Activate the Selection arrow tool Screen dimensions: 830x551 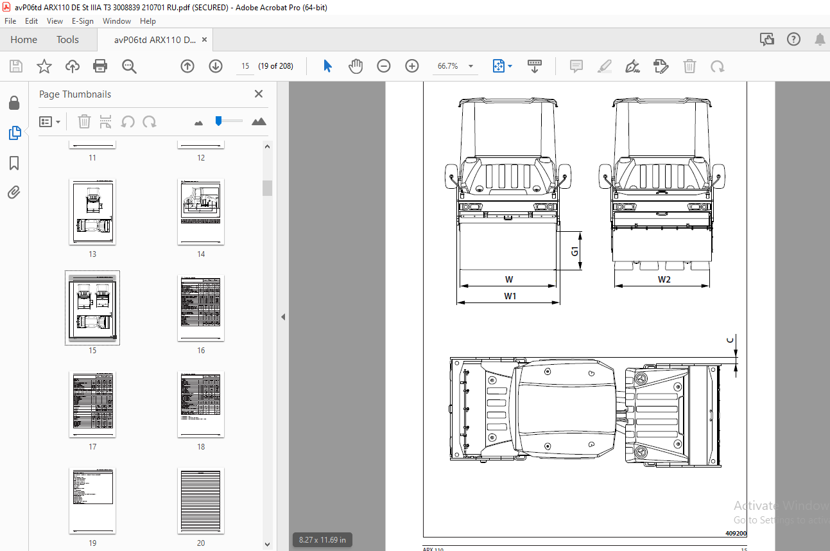tap(327, 66)
